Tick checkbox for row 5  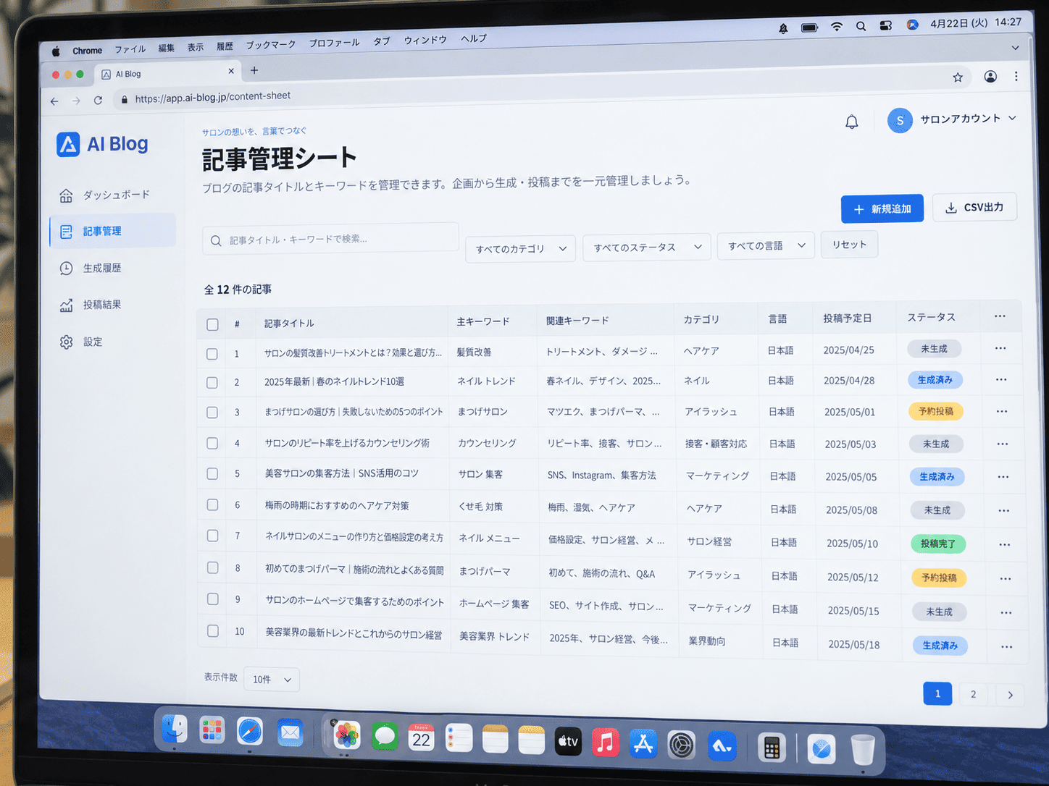coord(212,473)
